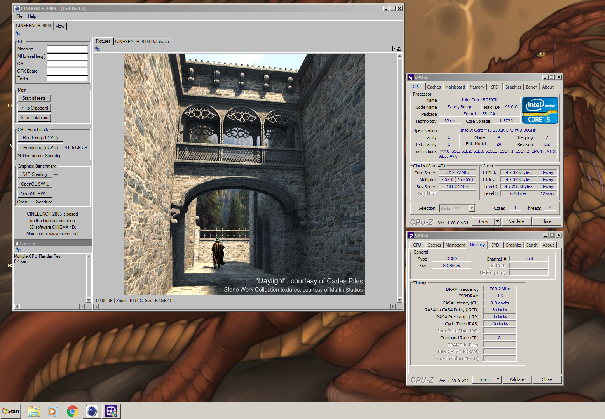Click the pin icon under Pictures tab
The width and height of the screenshot is (605, 419).
click(x=98, y=49)
